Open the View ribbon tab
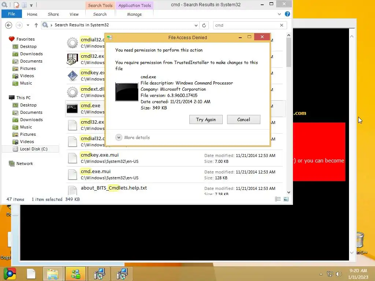Image resolution: width=375 pixels, height=281 pixels. [74, 14]
